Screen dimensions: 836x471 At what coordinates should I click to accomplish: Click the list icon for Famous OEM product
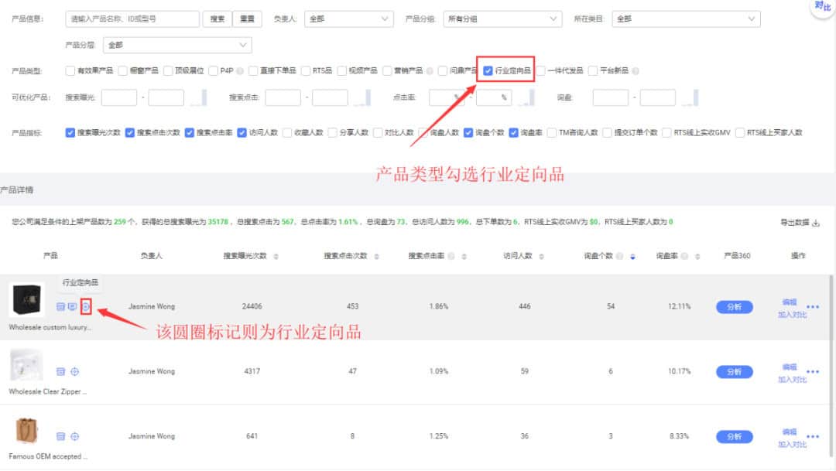[60, 437]
